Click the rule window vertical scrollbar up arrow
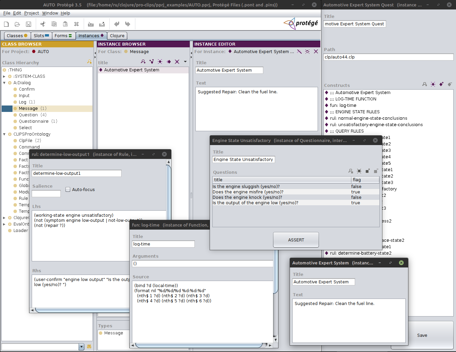Viewport: 456px width, 352px height. 168,162
